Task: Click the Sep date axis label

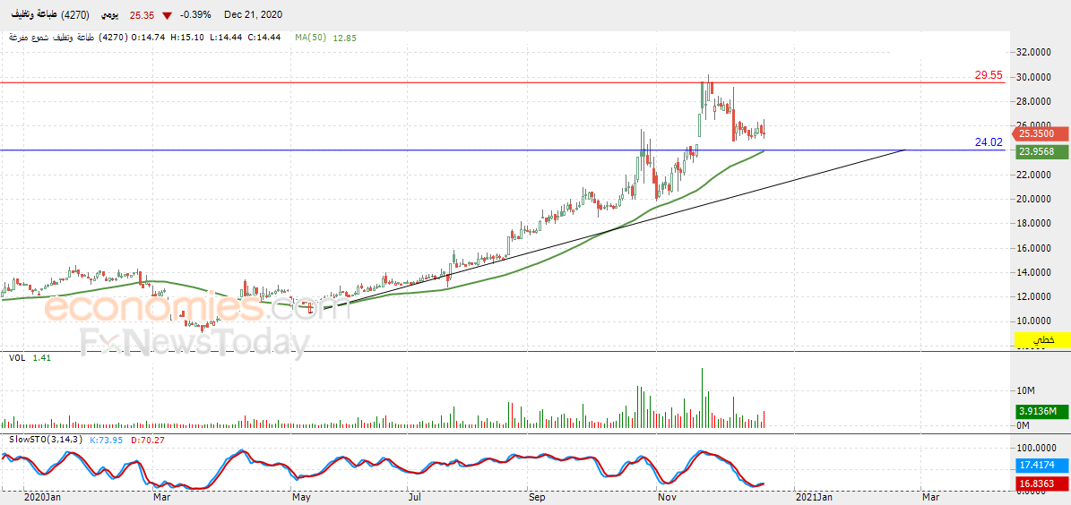Action: [538, 498]
